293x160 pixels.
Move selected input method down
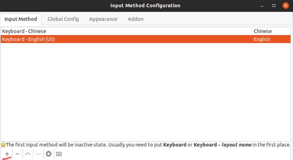[x=38, y=154]
